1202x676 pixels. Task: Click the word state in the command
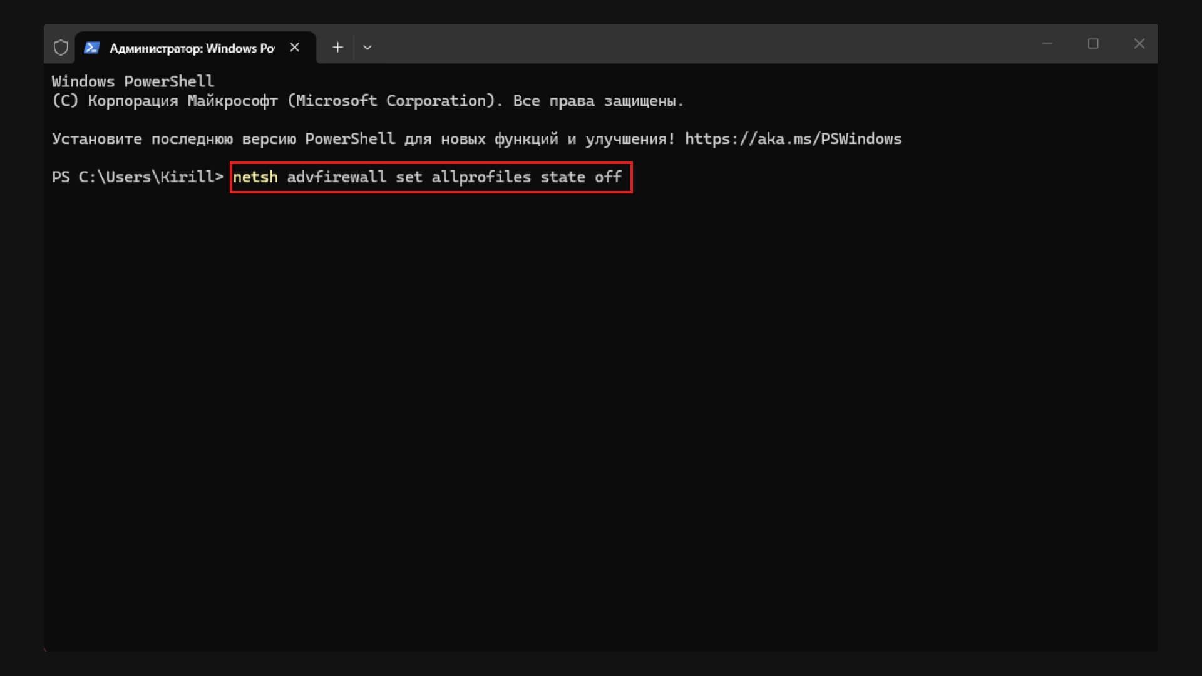[x=563, y=177]
